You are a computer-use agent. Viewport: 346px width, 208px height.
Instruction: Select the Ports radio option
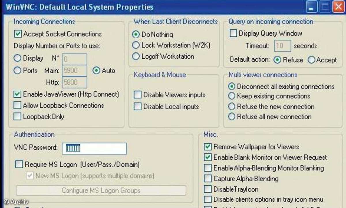pyautogui.click(x=18, y=70)
